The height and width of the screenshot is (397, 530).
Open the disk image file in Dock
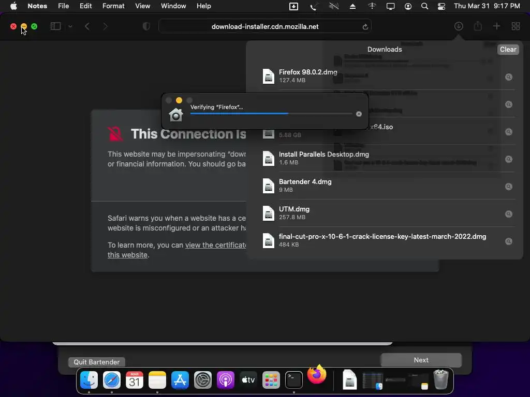(349, 379)
